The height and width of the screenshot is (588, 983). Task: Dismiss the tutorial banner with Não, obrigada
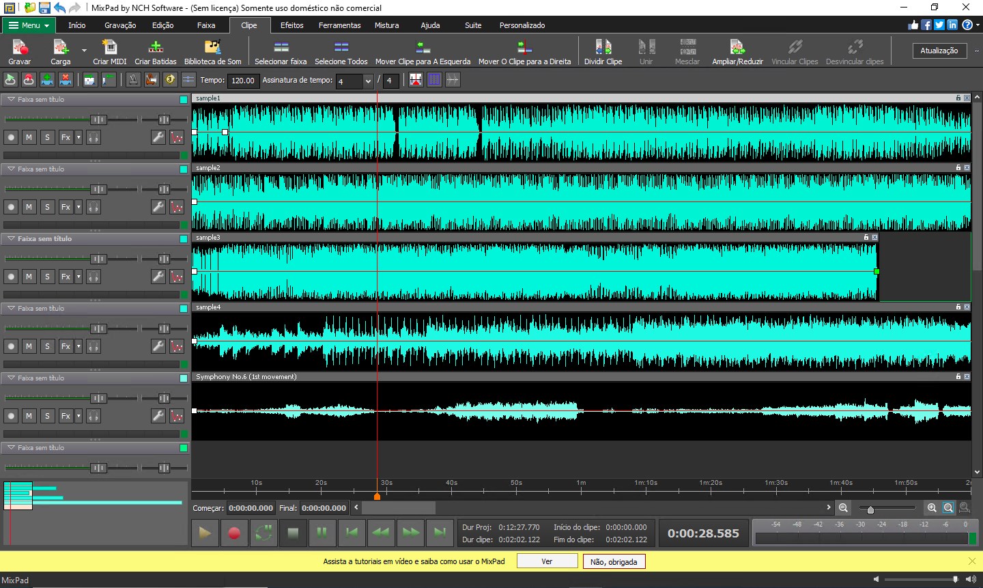[614, 561]
